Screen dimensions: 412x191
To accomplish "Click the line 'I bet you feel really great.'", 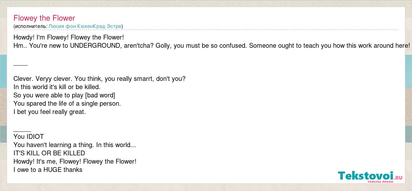I will (x=50, y=112).
